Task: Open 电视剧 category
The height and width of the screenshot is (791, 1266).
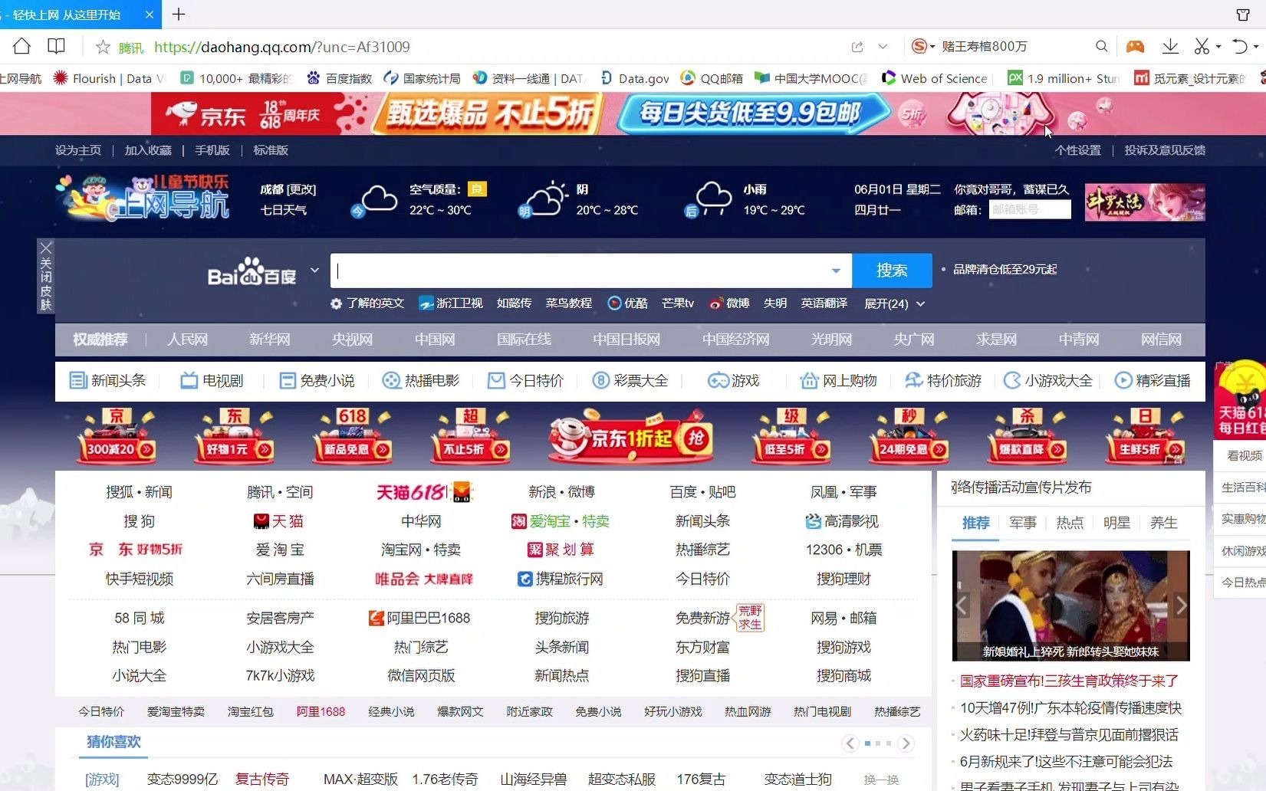Action: (212, 381)
